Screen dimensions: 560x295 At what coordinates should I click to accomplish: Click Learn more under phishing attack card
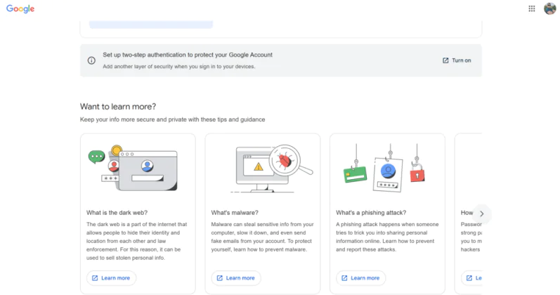point(360,278)
